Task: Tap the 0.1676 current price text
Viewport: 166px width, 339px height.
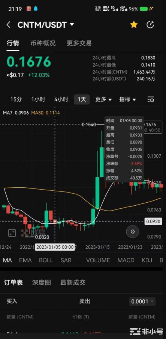Action: (x=29, y=62)
